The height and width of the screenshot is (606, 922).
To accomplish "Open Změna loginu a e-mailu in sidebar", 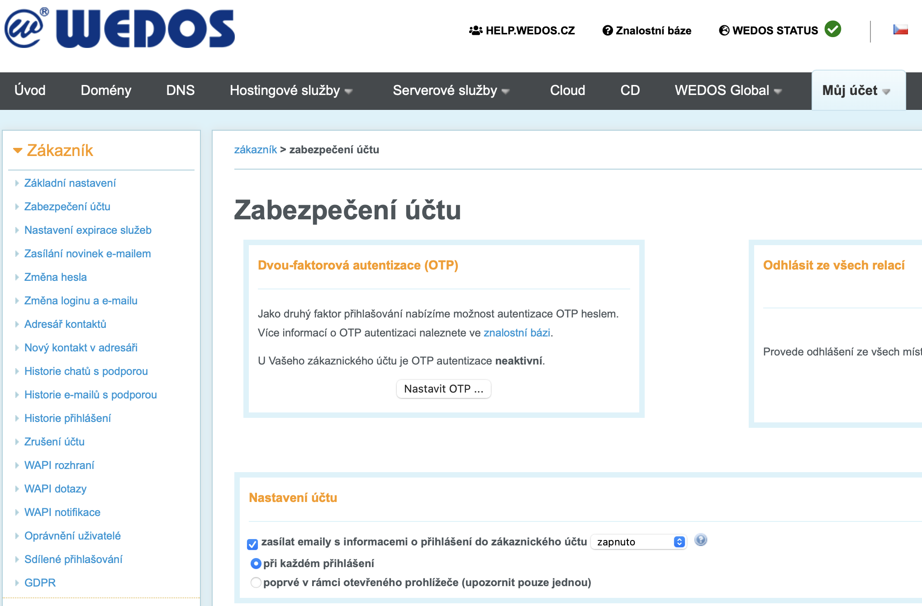I will pyautogui.click(x=81, y=301).
